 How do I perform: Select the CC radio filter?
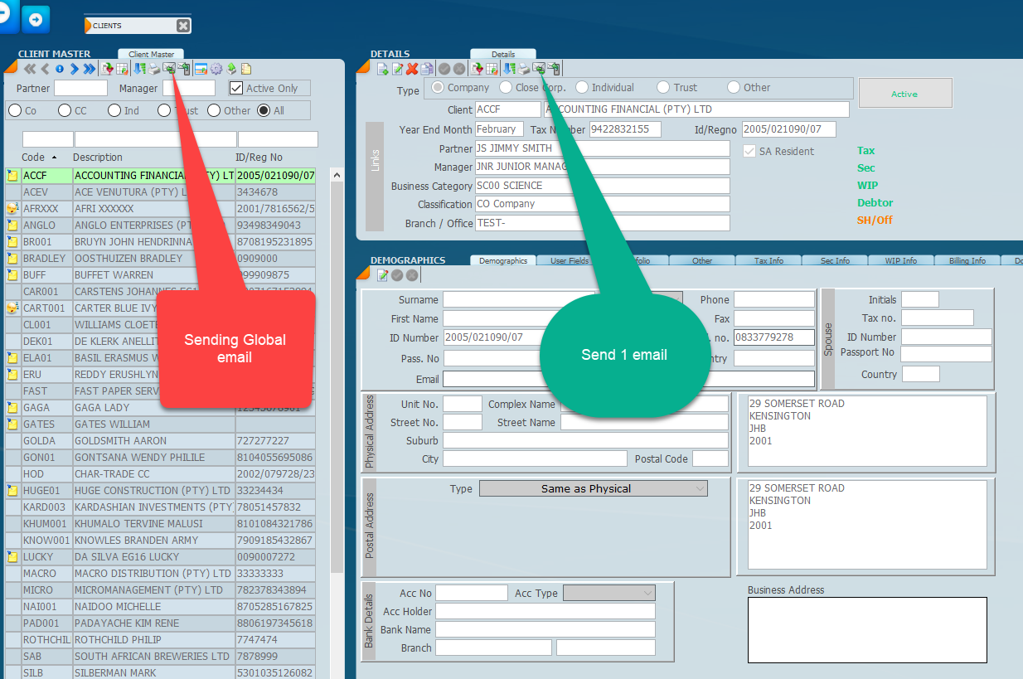pyautogui.click(x=65, y=110)
